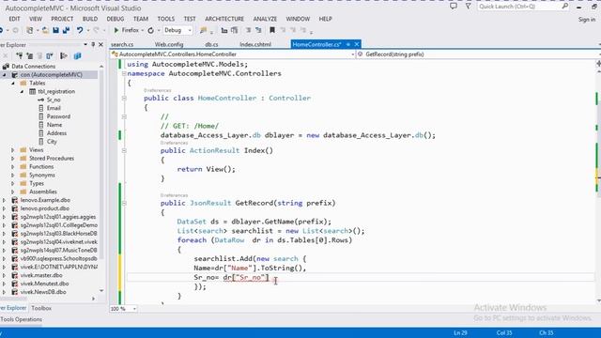Click the blue Azure cube icon in Server Explorer
Viewport: 601px width, 338px height.
click(77, 56)
